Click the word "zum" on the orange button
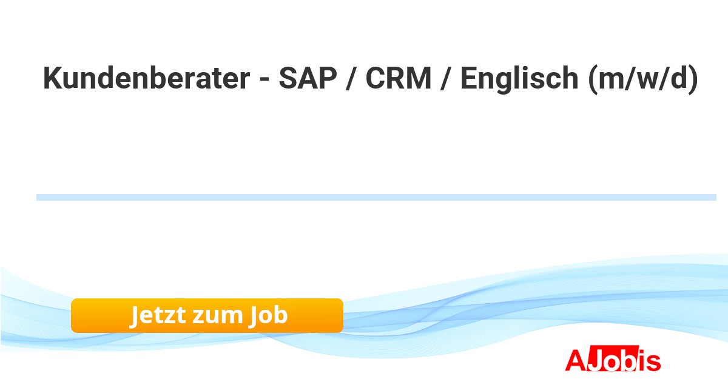Image resolution: width=728 pixels, height=382 pixels. click(x=216, y=315)
